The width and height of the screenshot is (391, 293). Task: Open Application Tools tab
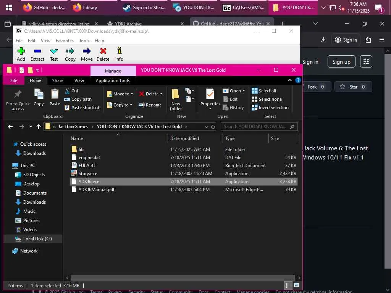click(x=113, y=80)
